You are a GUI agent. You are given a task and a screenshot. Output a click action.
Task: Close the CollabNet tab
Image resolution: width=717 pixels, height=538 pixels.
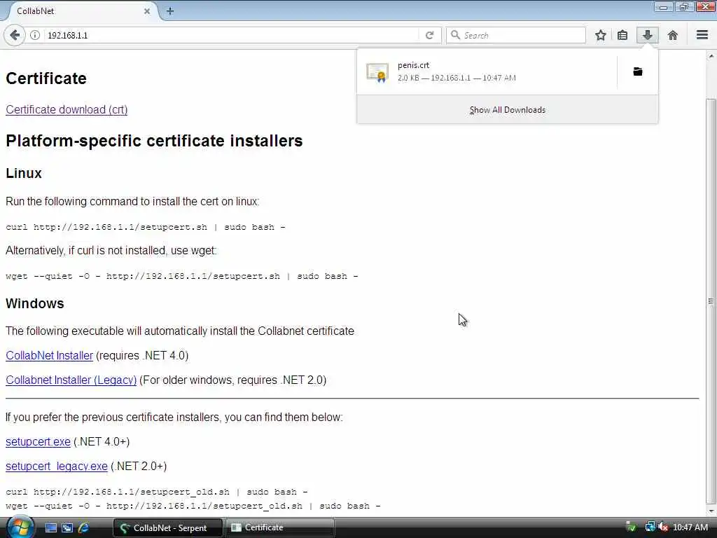coord(147,11)
